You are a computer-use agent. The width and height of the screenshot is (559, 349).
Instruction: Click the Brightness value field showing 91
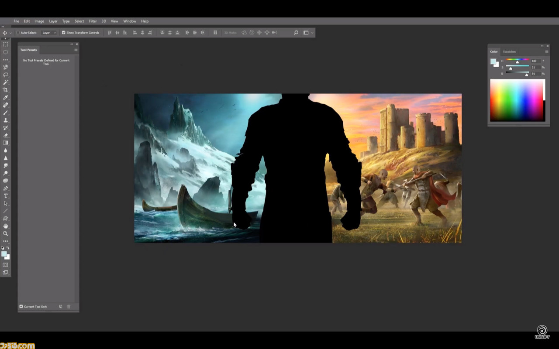coord(535,74)
